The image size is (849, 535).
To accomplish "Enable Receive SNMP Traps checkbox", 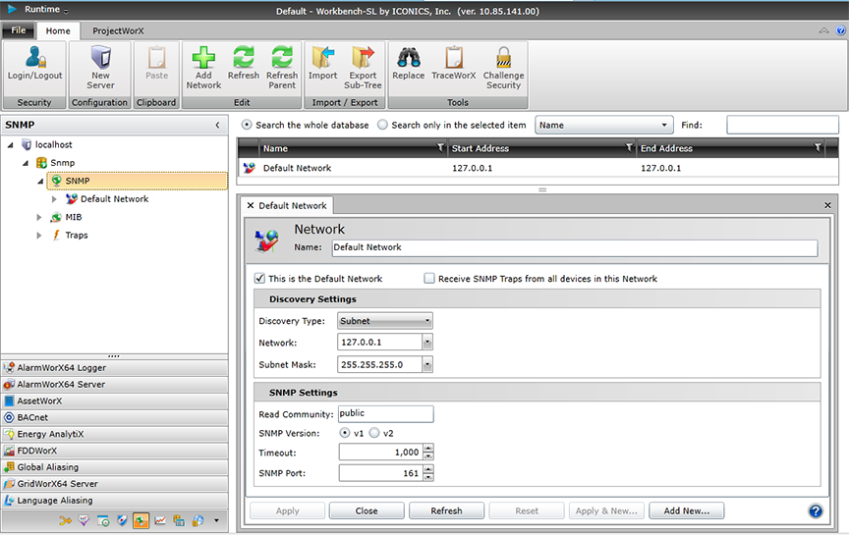I will point(429,279).
